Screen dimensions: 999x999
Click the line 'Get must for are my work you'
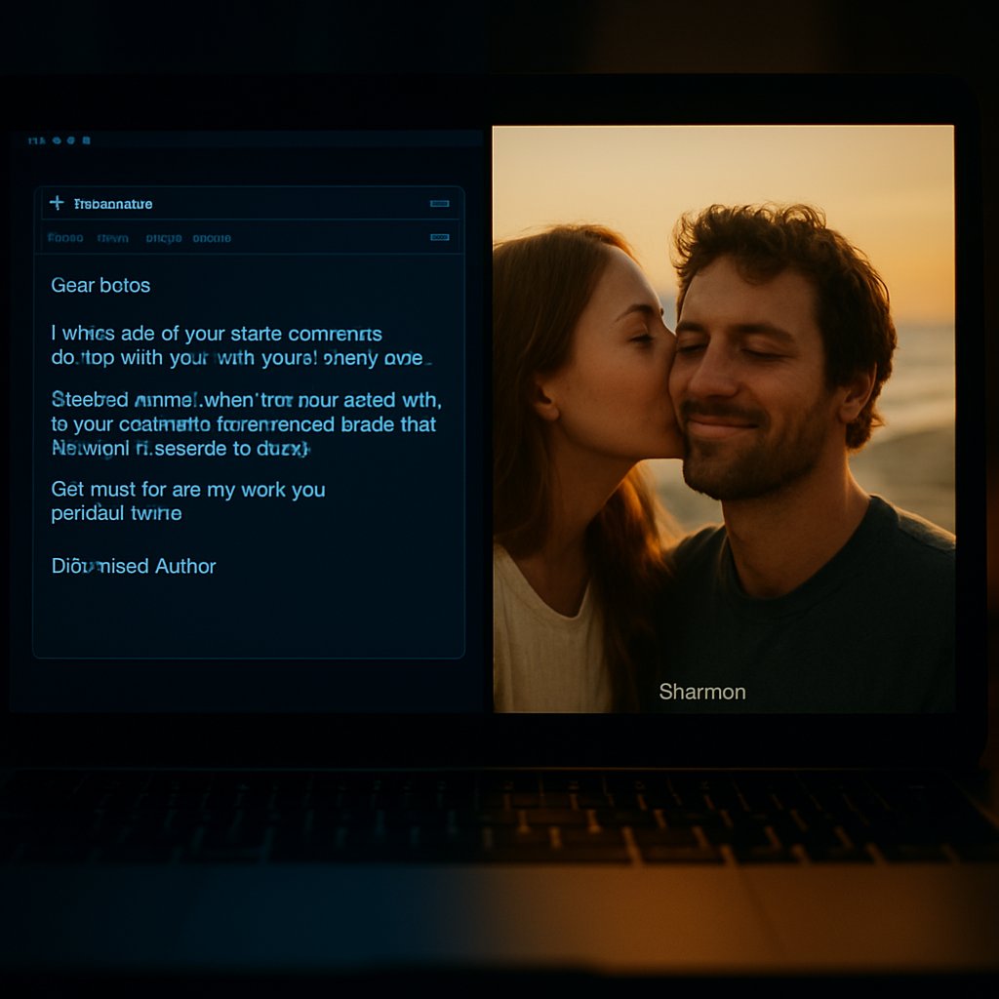pos(188,490)
